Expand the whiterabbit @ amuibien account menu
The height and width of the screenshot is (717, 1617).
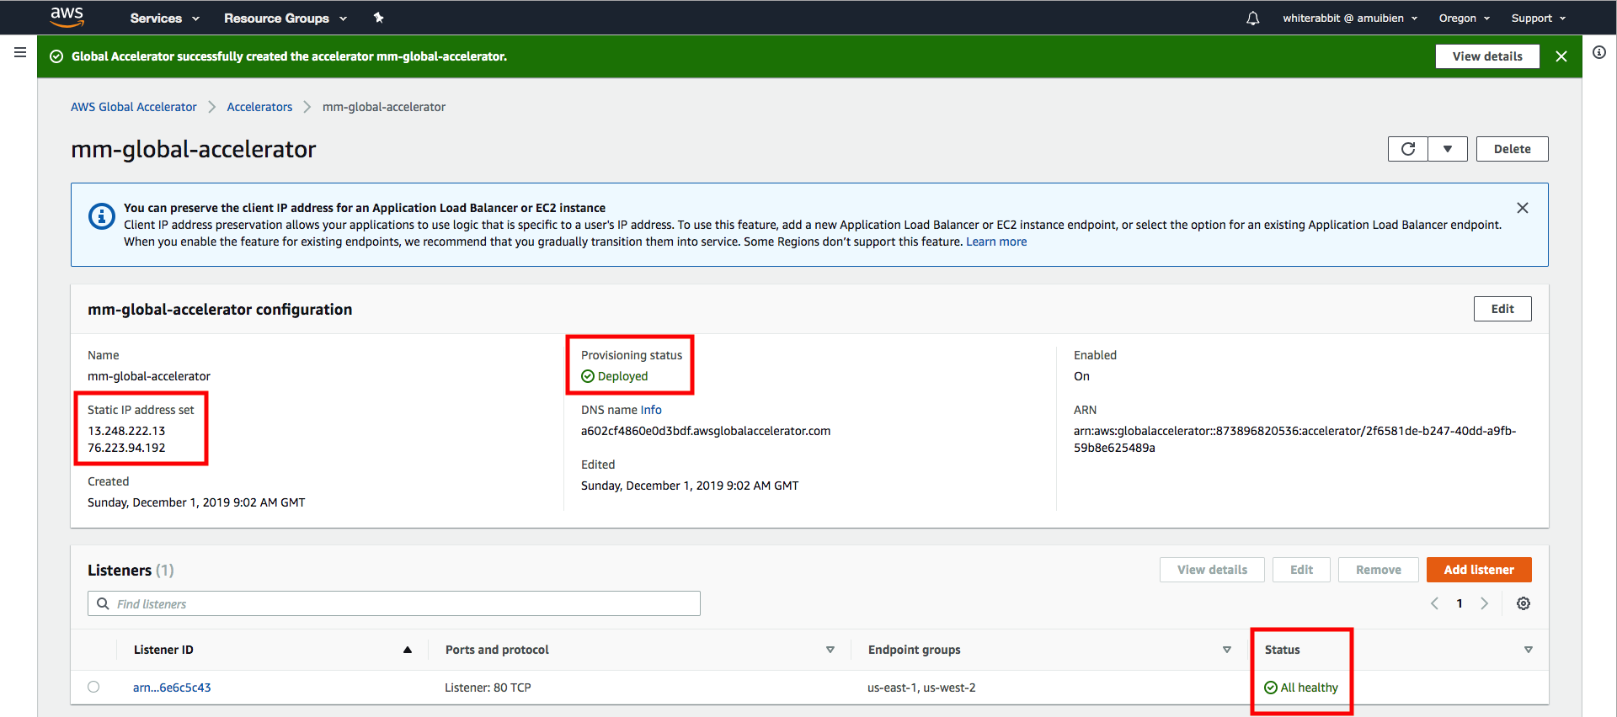pyautogui.click(x=1350, y=18)
